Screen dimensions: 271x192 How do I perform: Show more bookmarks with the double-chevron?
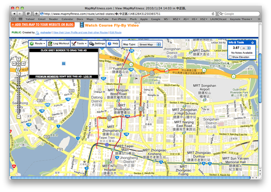point(259,19)
